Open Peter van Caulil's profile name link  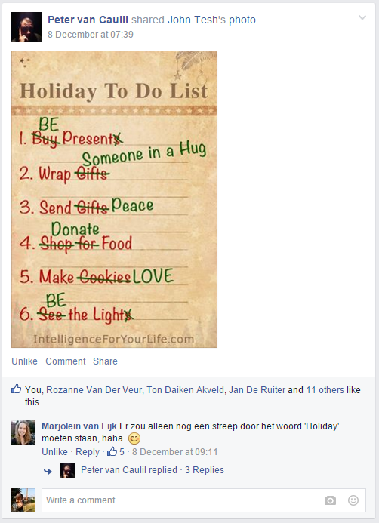(88, 20)
